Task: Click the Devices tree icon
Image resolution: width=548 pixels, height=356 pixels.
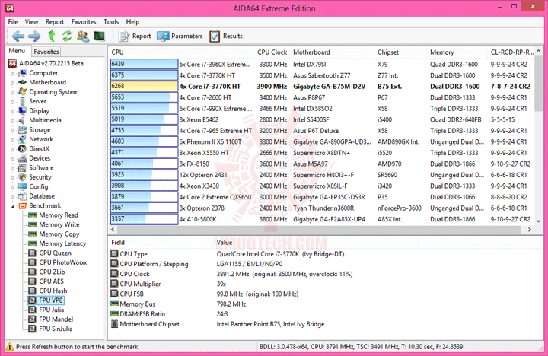Action: pyautogui.click(x=22, y=158)
